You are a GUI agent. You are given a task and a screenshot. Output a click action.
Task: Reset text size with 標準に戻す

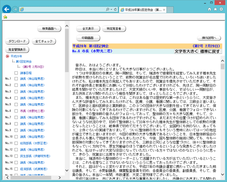210,51
